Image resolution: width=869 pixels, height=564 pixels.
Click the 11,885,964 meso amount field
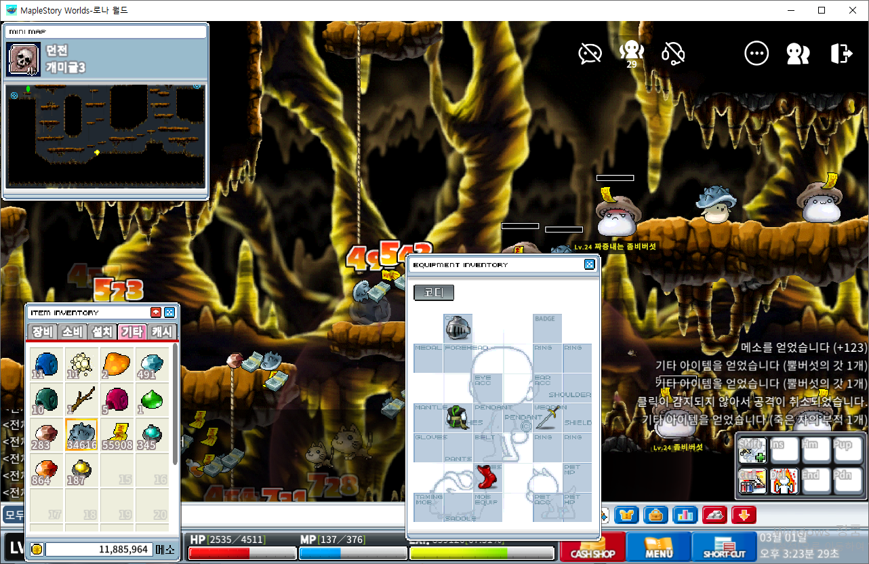pos(98,549)
